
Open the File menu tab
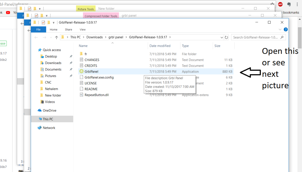coord(38,30)
